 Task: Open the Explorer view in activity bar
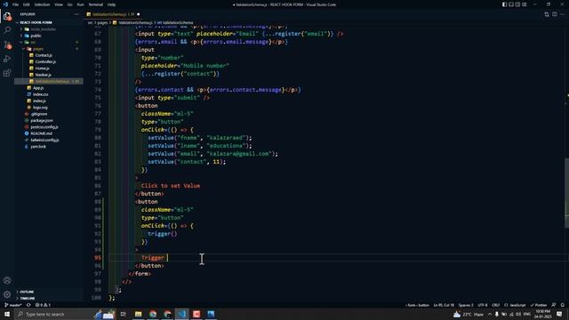tap(7, 16)
